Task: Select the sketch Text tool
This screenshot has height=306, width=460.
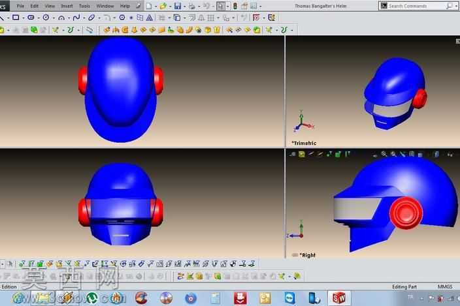Action: pos(150,18)
